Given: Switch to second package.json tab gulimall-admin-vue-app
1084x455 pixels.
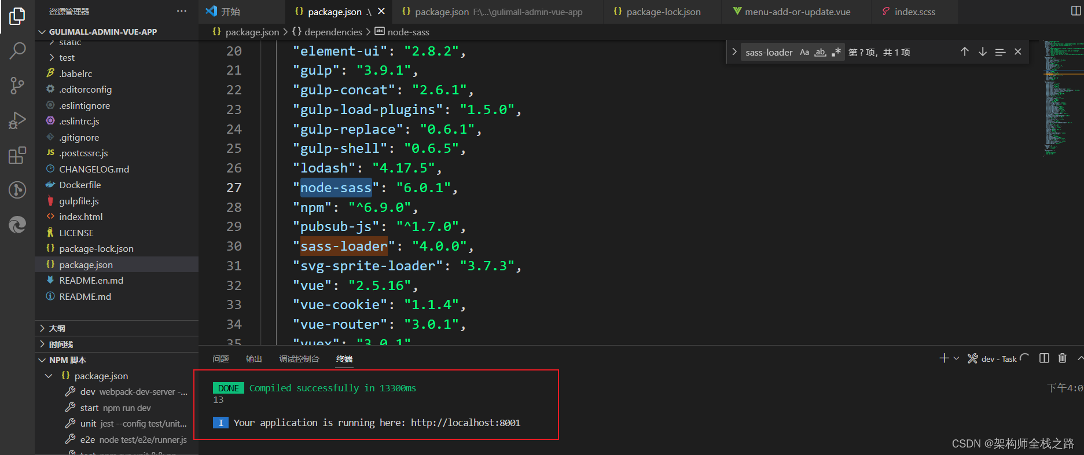Looking at the screenshot, I should click(498, 12).
